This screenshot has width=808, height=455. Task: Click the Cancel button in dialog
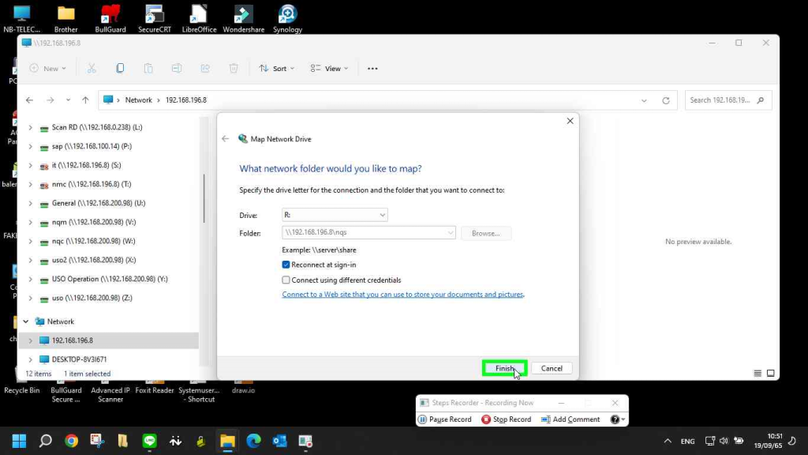coord(552,368)
